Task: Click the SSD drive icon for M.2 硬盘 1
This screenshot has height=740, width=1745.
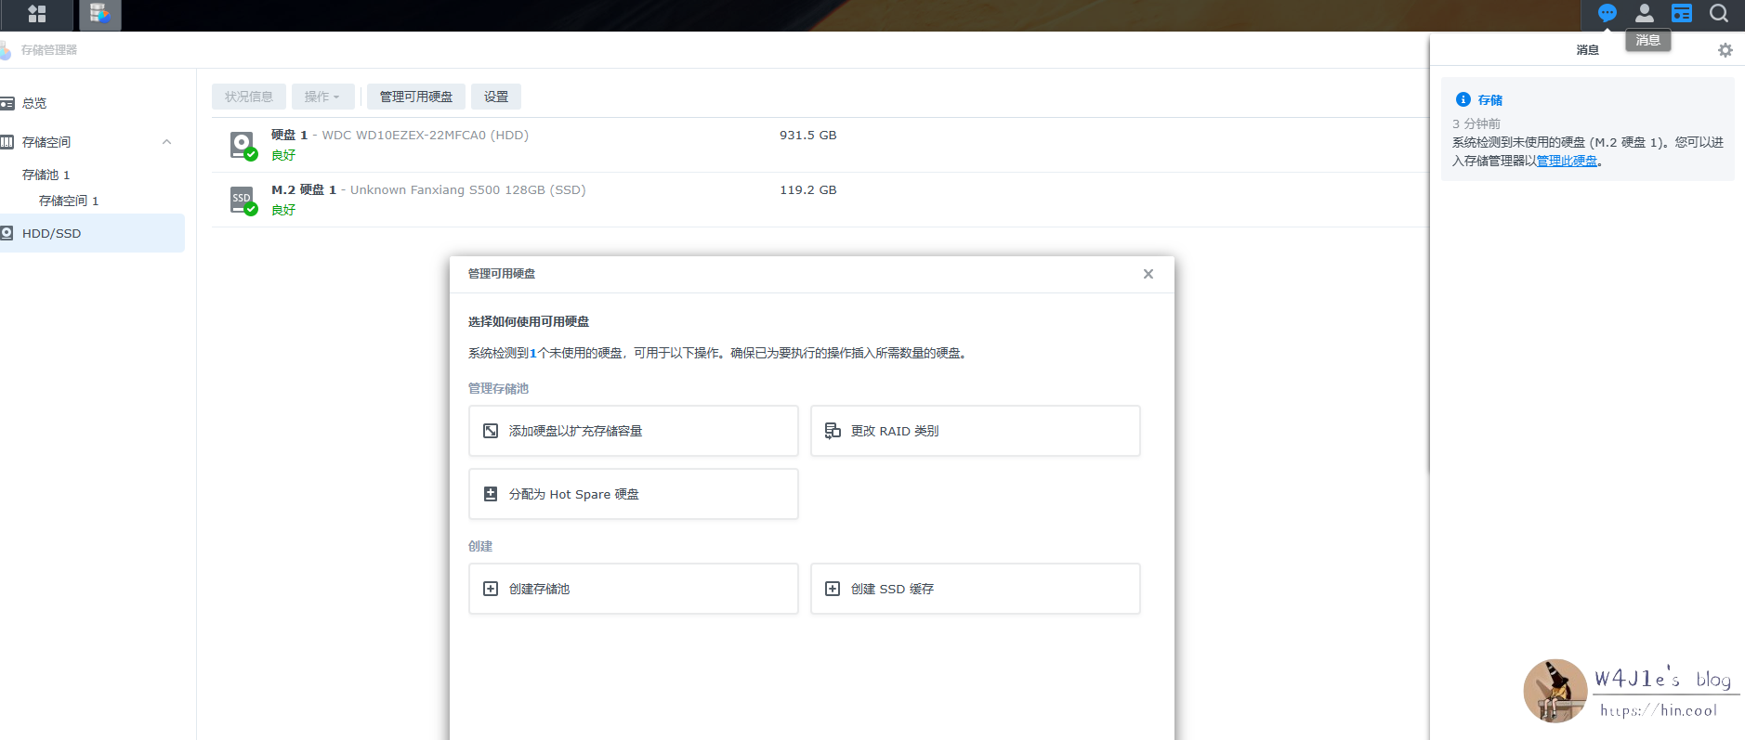Action: (243, 200)
